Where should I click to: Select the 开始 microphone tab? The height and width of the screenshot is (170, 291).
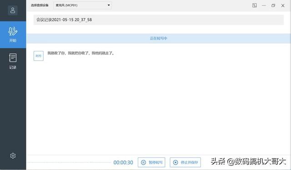click(13, 35)
